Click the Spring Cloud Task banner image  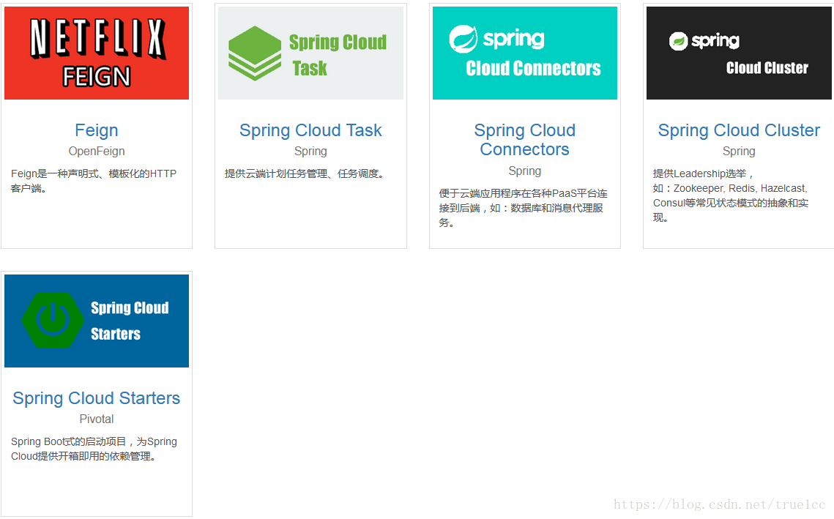point(310,53)
